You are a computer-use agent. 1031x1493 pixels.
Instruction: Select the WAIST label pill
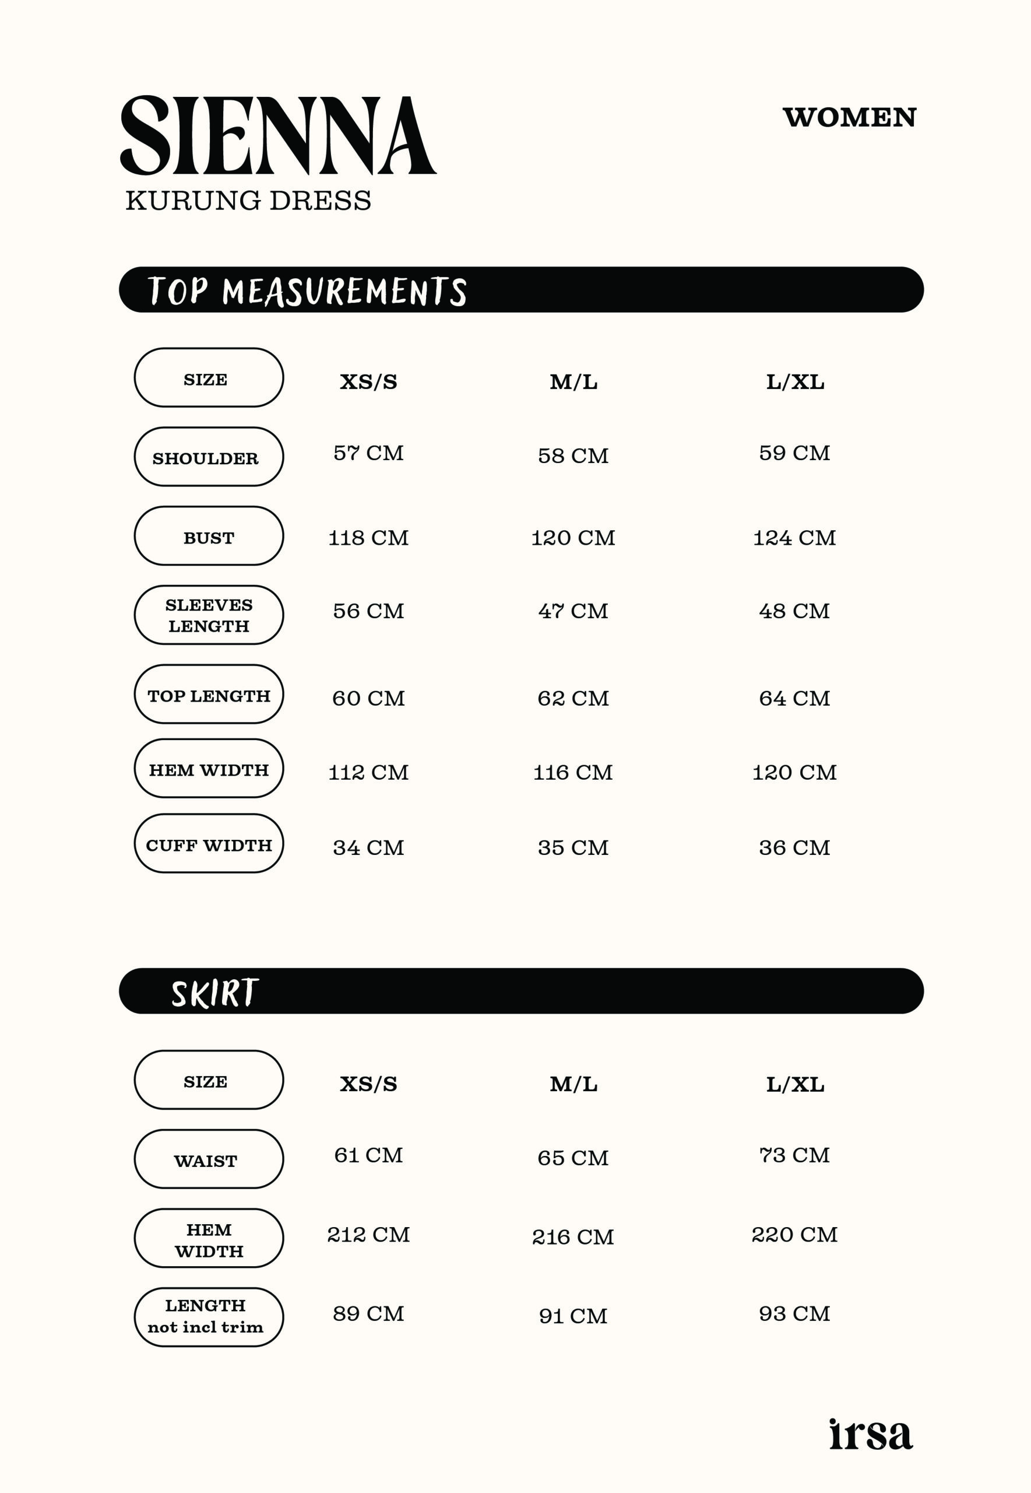click(209, 1159)
